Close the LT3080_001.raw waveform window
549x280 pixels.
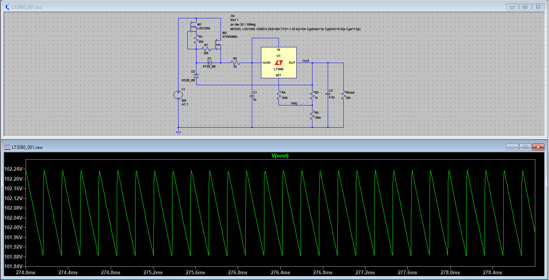[538, 147]
